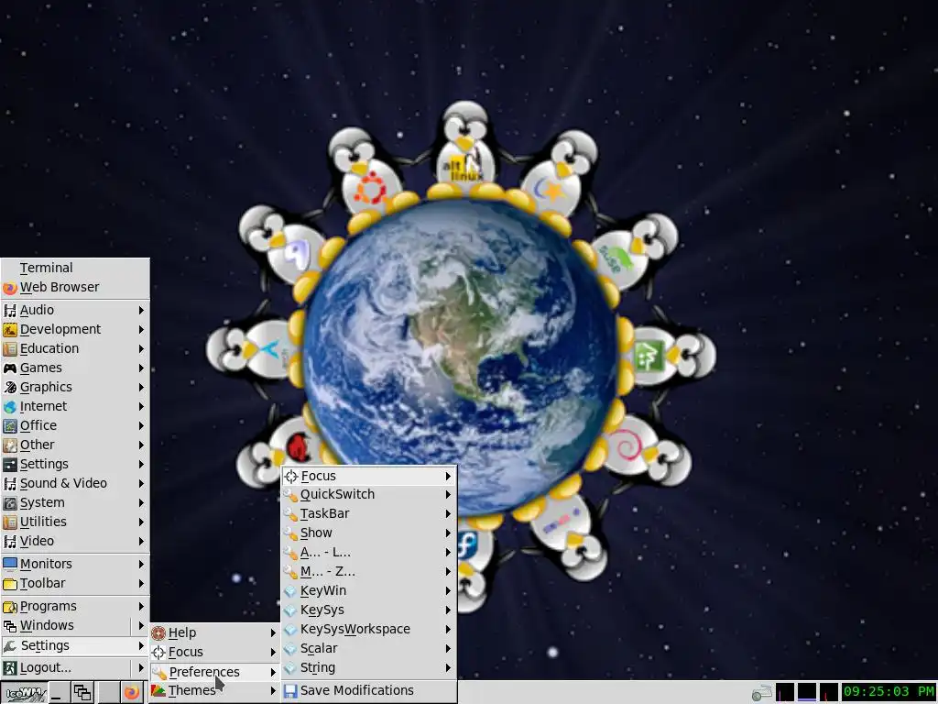Open Terminal from the main menu
Viewport: 938px width, 704px height.
coord(75,268)
